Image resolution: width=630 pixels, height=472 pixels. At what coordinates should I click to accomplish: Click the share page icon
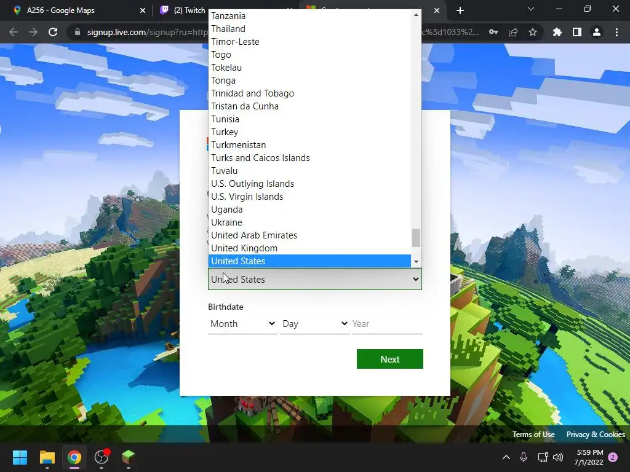[513, 32]
